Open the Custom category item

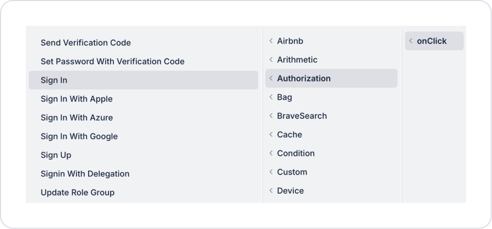pyautogui.click(x=292, y=172)
